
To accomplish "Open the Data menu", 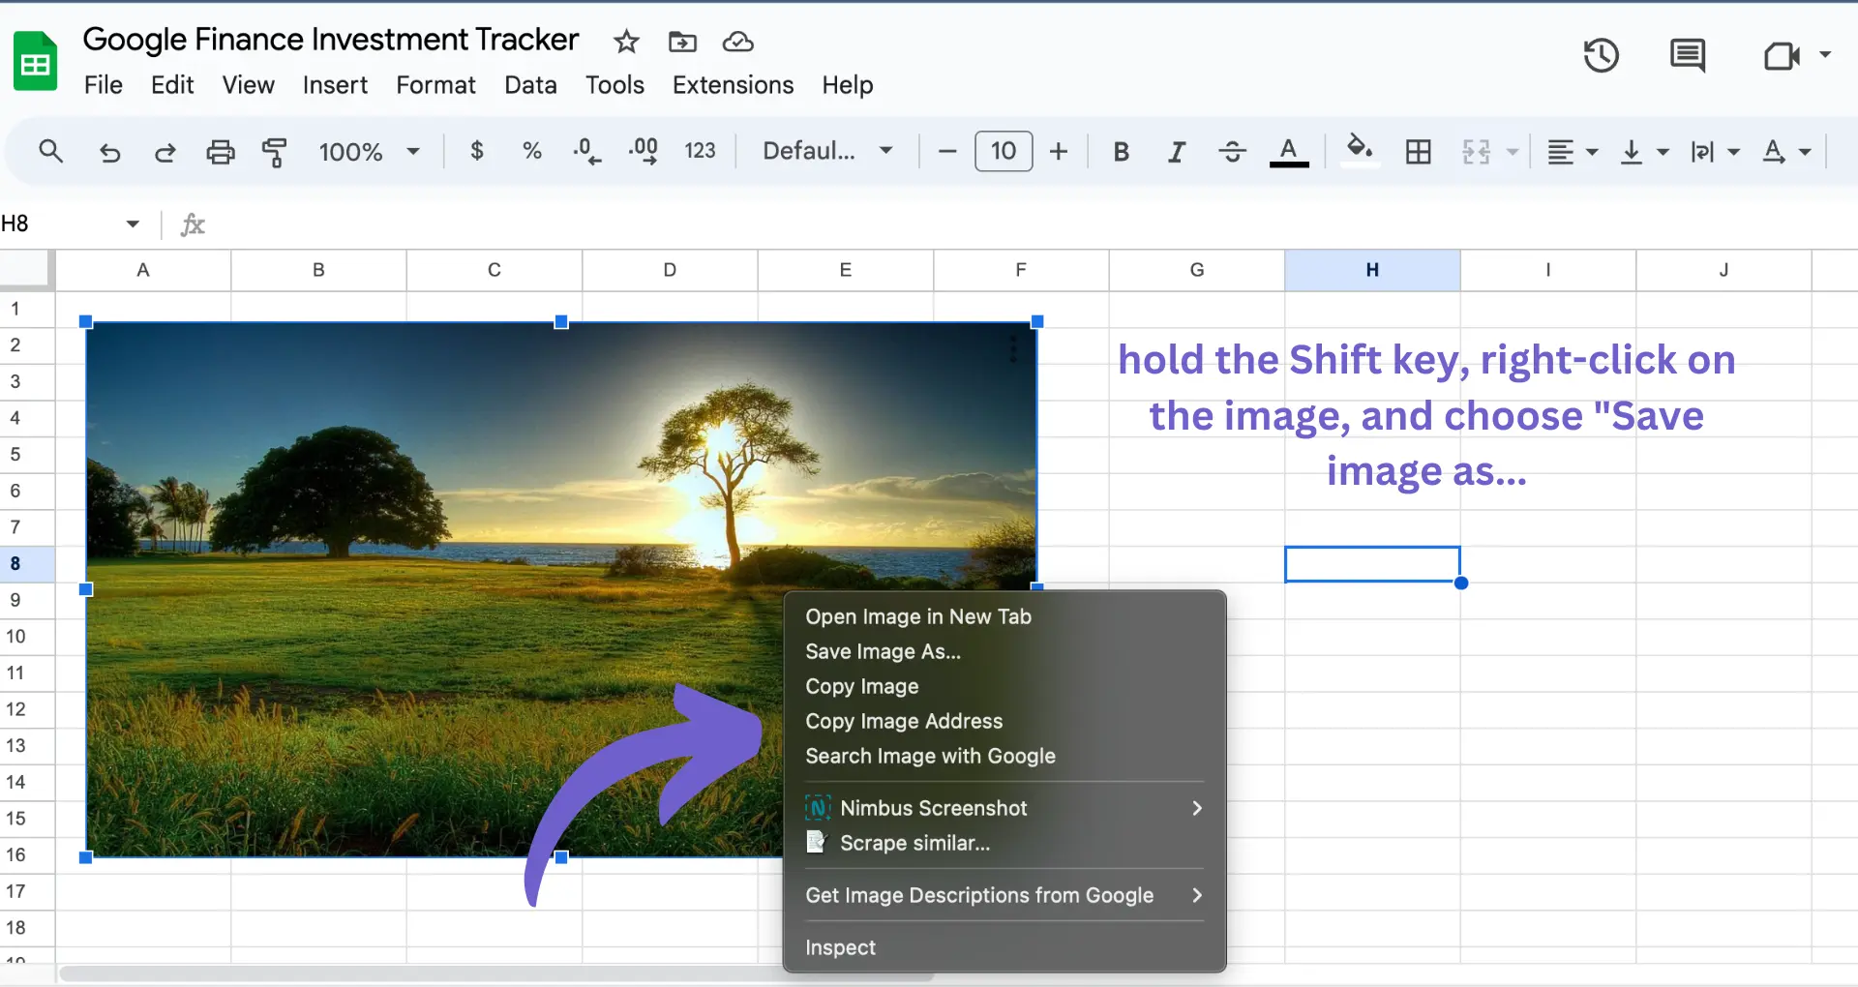I will (x=530, y=85).
